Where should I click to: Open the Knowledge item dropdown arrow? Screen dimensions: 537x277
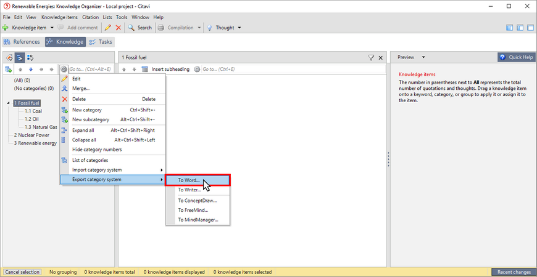(x=52, y=28)
